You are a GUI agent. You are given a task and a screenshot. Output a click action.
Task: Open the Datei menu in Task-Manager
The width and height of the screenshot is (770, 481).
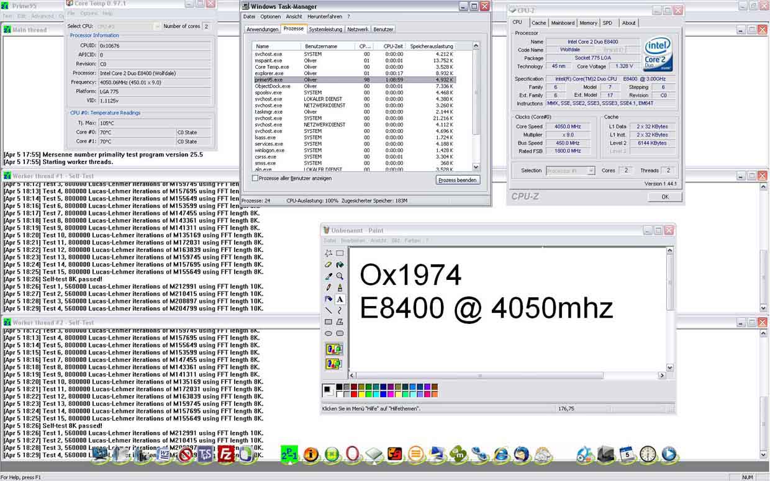(249, 17)
